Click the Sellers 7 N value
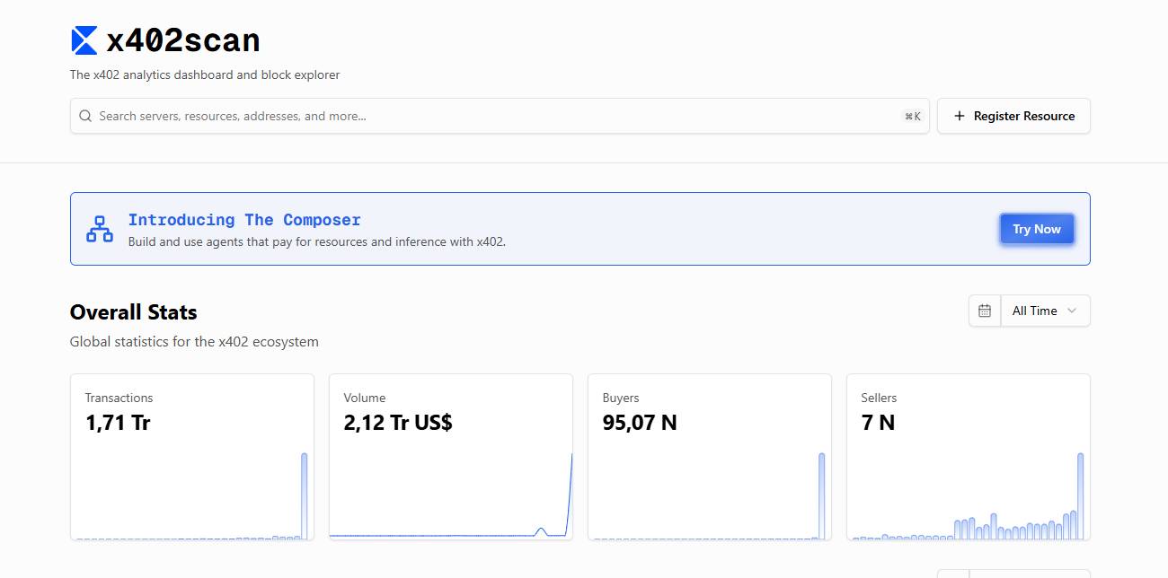Viewport: 1168px width, 578px height. click(x=878, y=423)
